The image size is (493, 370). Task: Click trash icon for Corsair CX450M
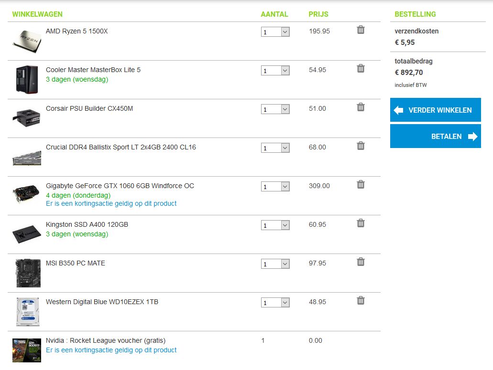point(361,107)
